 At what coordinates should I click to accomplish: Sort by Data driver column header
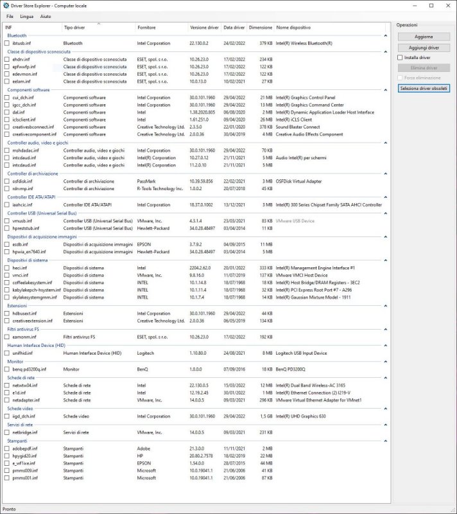coord(234,28)
